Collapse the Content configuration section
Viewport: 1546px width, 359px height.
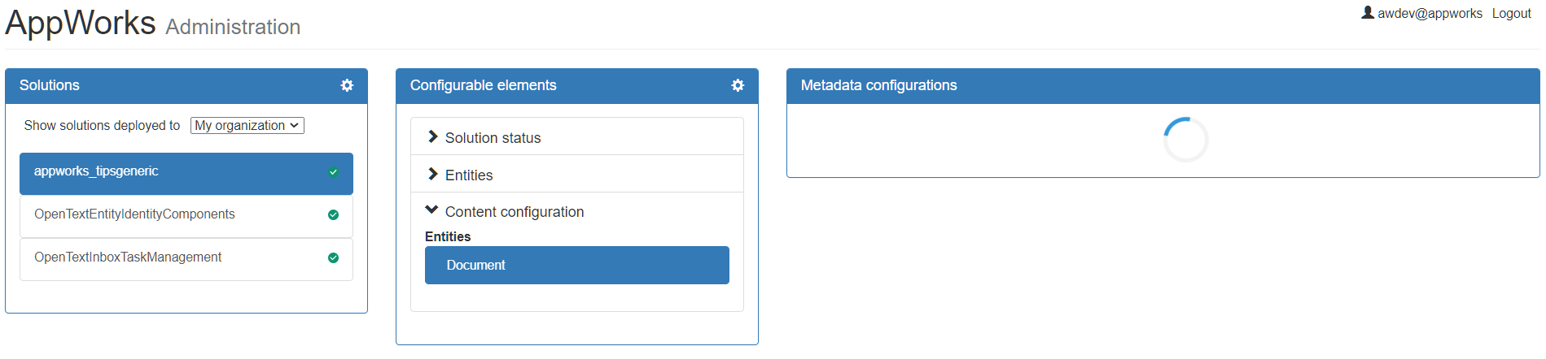click(x=432, y=211)
